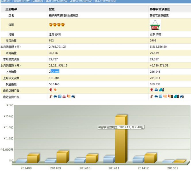Click the 宝贝数量 value 852

(51, 40)
